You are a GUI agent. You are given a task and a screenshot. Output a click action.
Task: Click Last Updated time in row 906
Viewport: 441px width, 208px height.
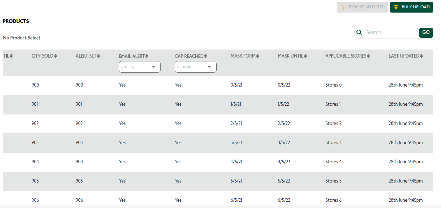coord(406,200)
